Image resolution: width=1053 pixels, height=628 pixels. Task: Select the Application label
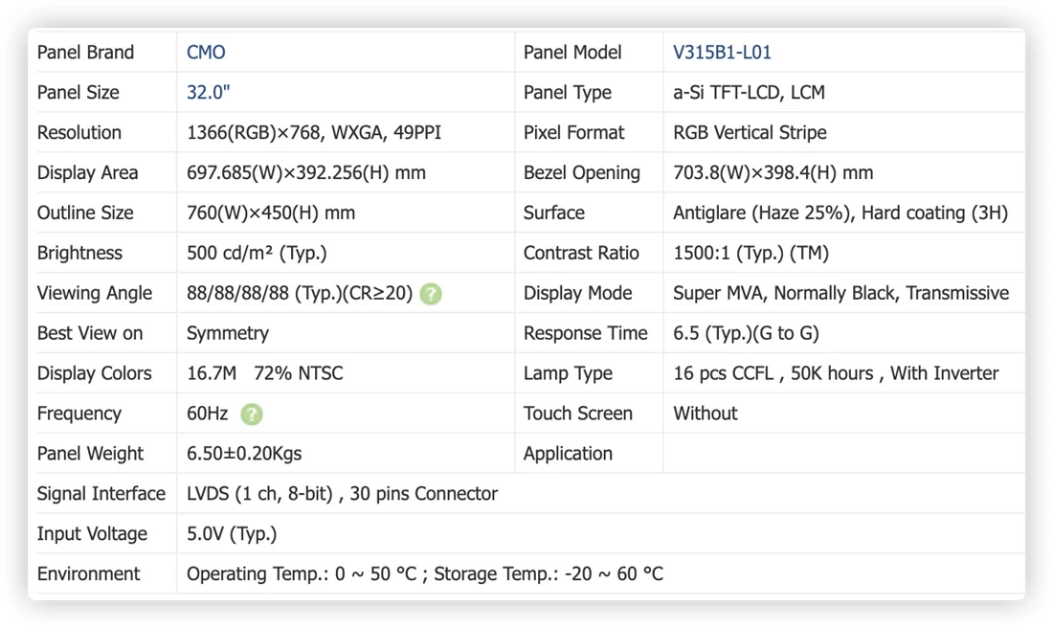point(568,454)
